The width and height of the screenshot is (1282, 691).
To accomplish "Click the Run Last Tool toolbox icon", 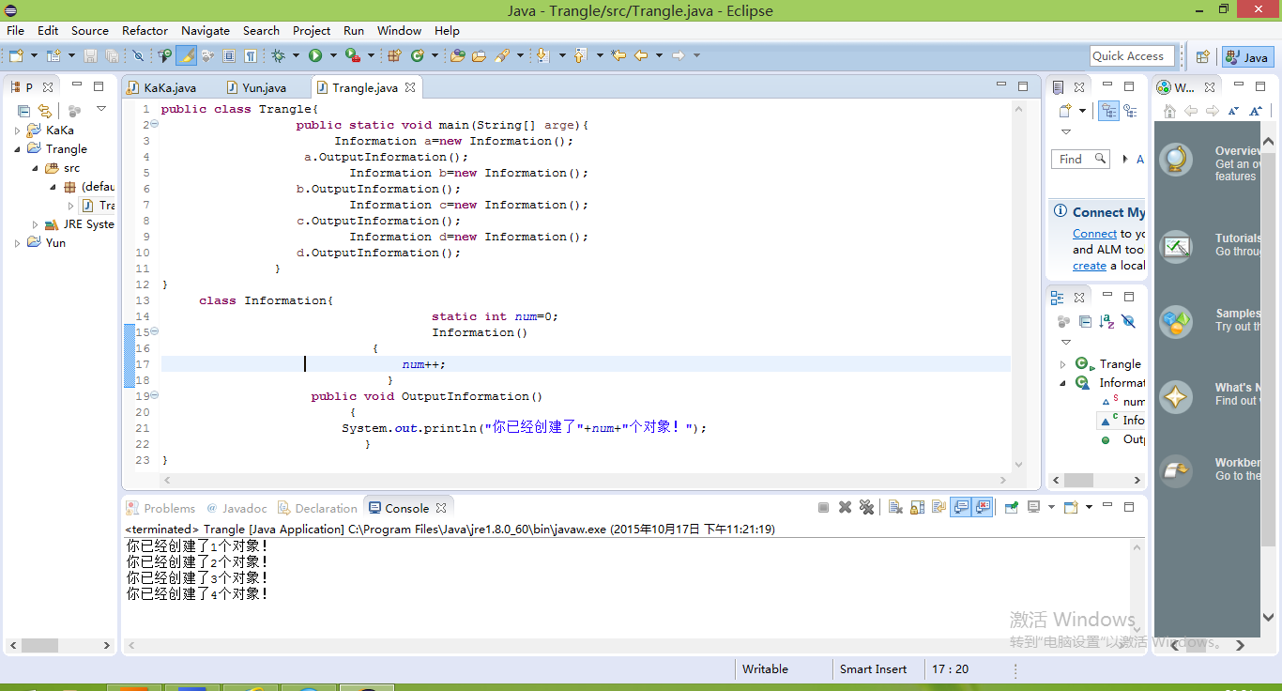I will 353,56.
